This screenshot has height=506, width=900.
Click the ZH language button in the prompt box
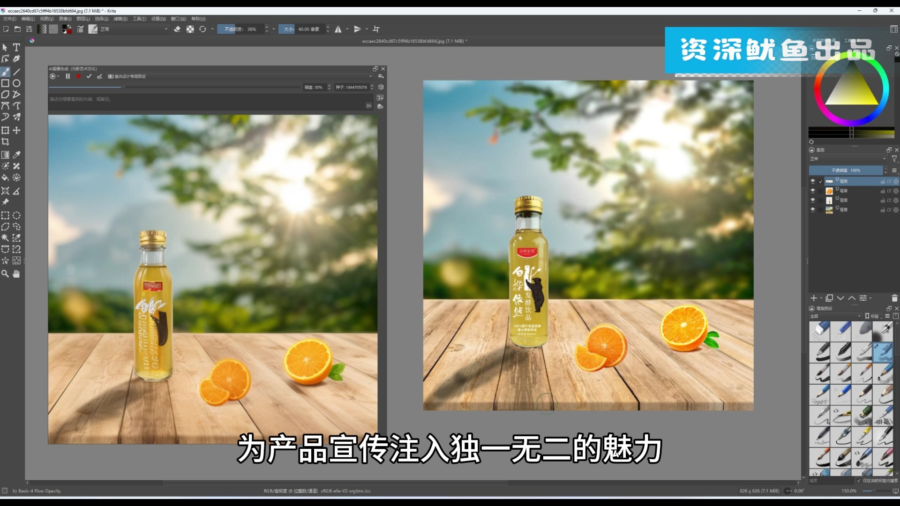[x=368, y=106]
